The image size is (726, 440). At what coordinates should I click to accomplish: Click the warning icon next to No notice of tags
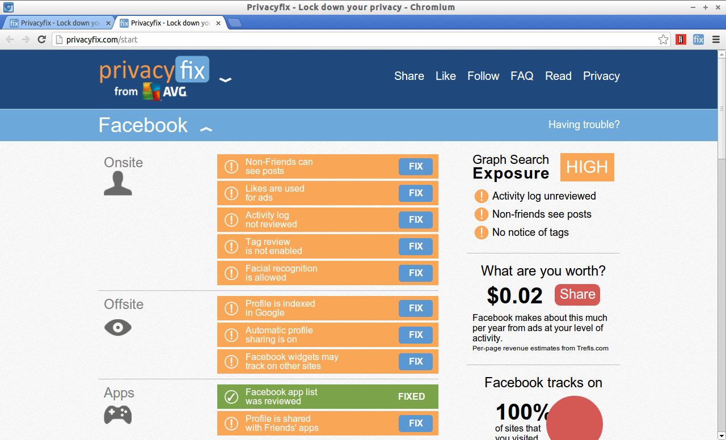pyautogui.click(x=482, y=232)
